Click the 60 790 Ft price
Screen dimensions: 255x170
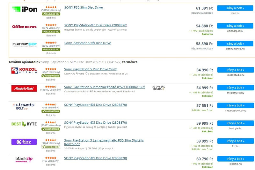pos(205,159)
